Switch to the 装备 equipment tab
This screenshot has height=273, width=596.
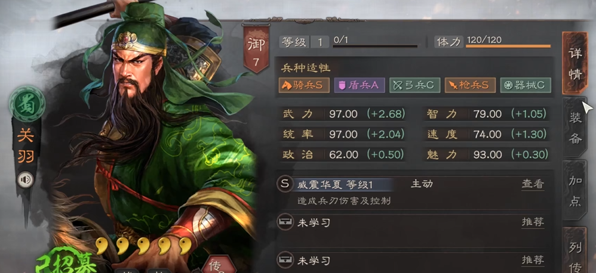575,128
